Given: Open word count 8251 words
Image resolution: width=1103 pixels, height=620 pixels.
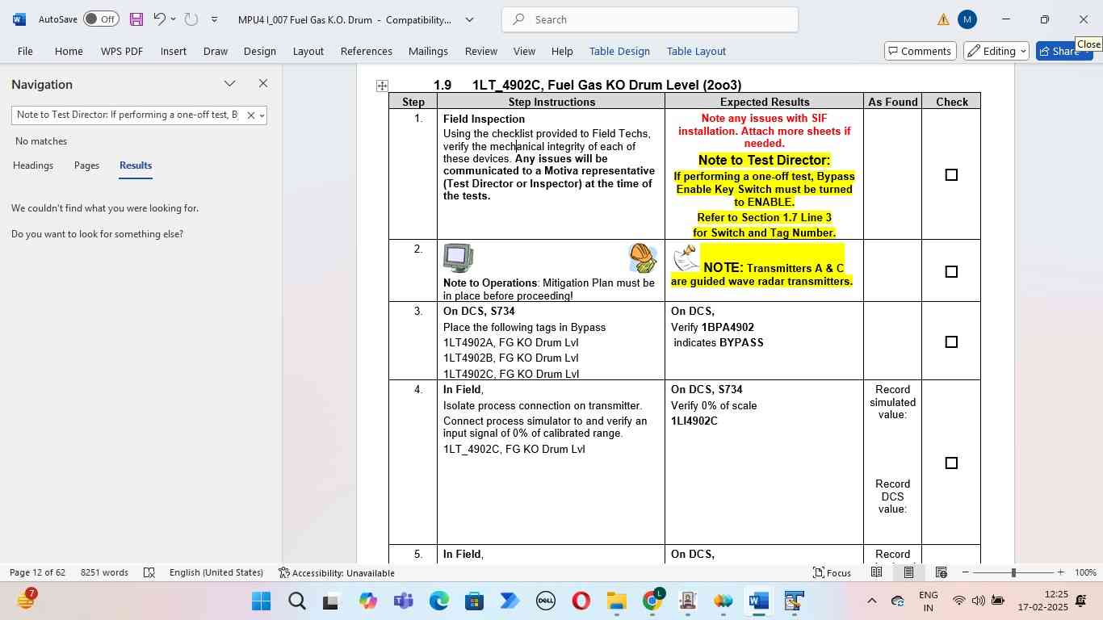Looking at the screenshot, I should (104, 572).
